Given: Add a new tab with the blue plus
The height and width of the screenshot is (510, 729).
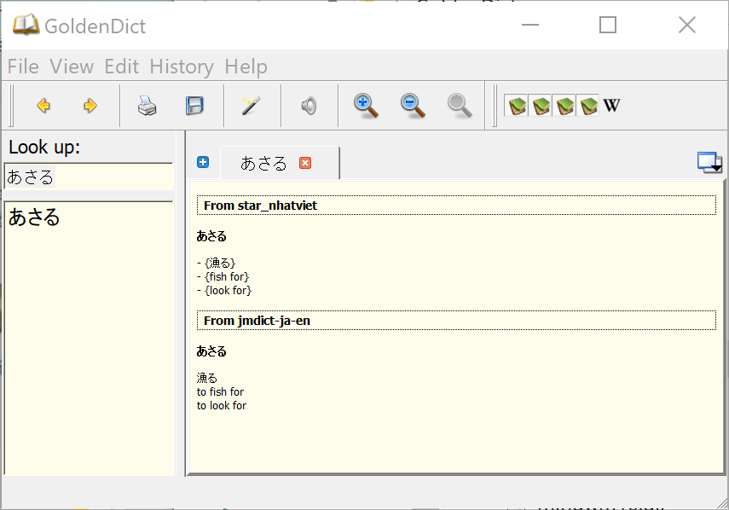Looking at the screenshot, I should tap(203, 162).
